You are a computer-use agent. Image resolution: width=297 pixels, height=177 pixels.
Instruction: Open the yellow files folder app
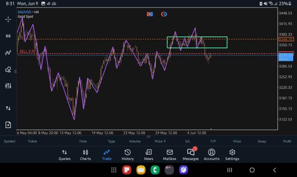(x=141, y=170)
